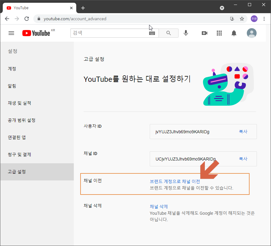Minimize the Chrome window

235,5
